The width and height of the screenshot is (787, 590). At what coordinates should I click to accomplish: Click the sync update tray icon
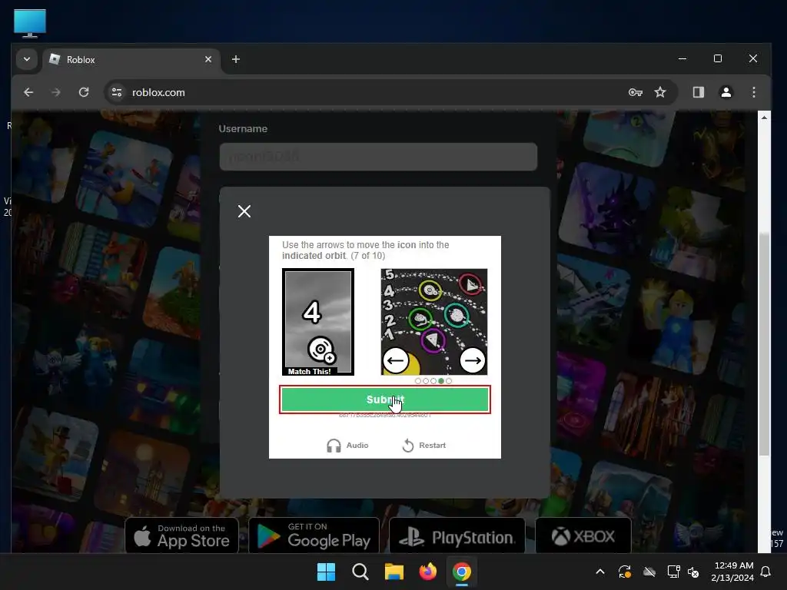click(x=624, y=572)
